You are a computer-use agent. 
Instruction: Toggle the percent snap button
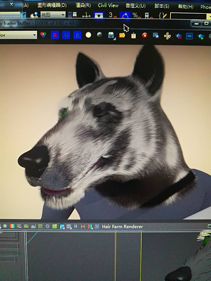[x=136, y=15]
